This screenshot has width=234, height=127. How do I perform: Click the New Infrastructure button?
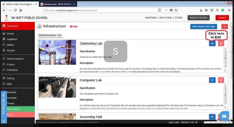point(204,27)
